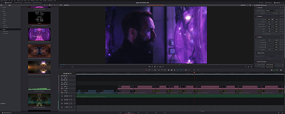
Task: Play the timeline in reverse
Action: click(152, 67)
